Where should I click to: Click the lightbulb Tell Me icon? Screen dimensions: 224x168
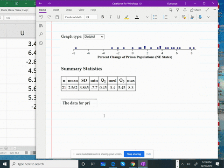pos(177,10)
